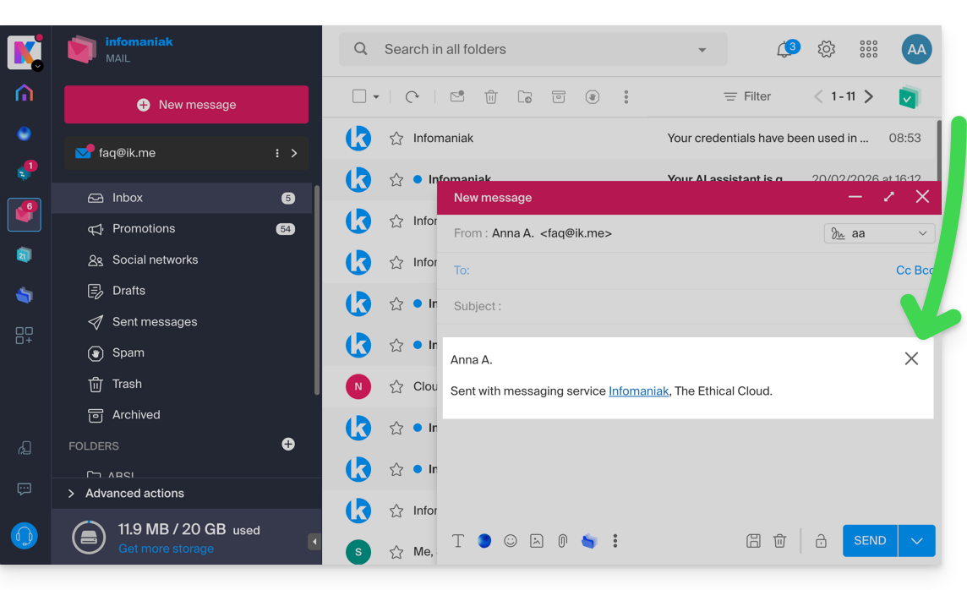Save the message as draft
The image size is (967, 590).
(753, 541)
